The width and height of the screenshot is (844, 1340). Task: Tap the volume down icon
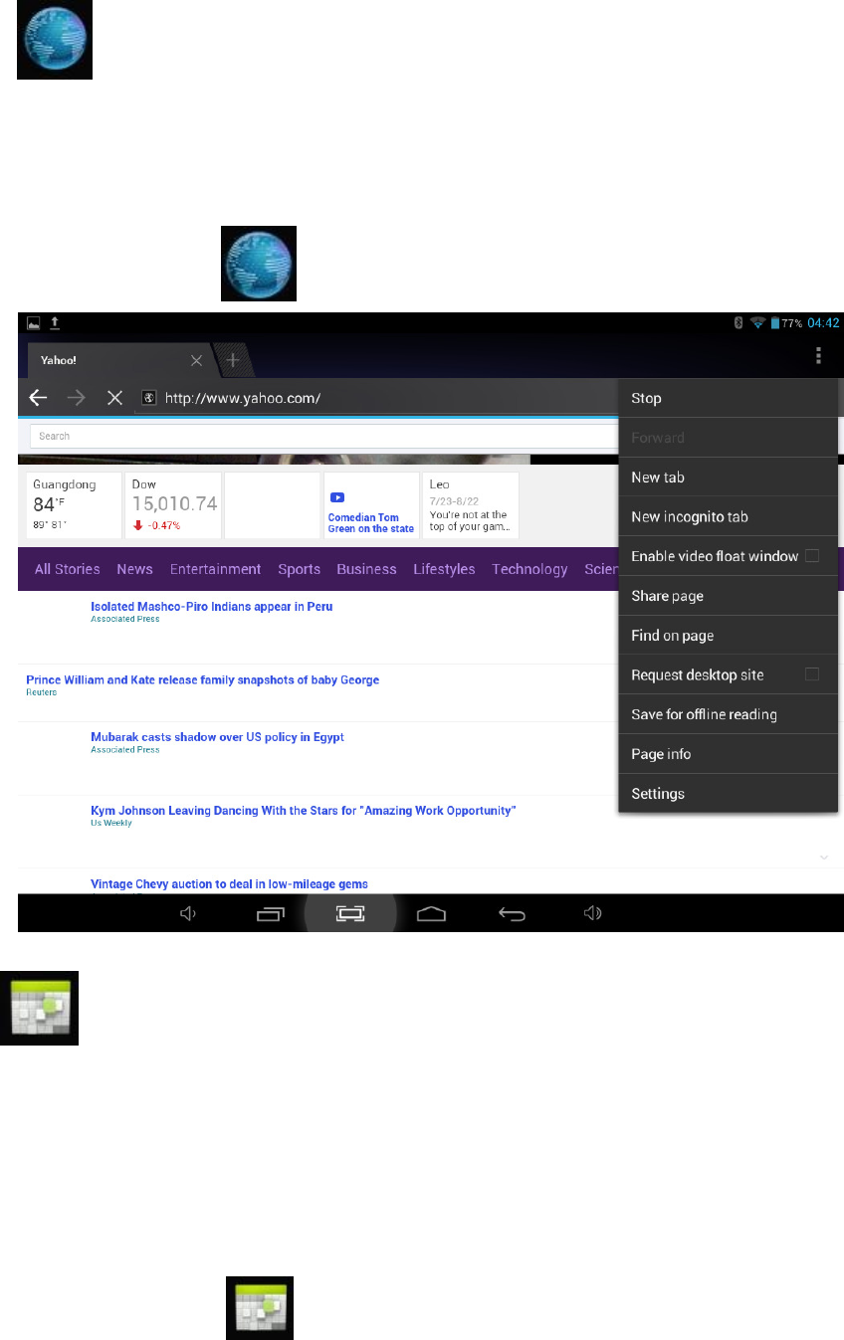pos(187,913)
